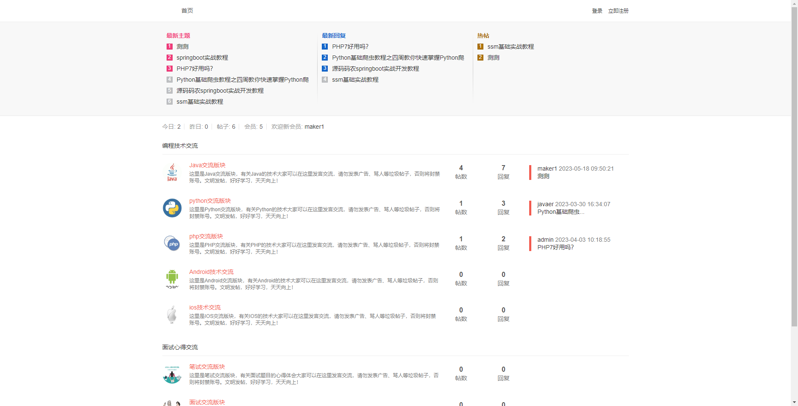The height and width of the screenshot is (406, 798).
Task: Click the PHP forum reply count 2
Action: click(503, 239)
